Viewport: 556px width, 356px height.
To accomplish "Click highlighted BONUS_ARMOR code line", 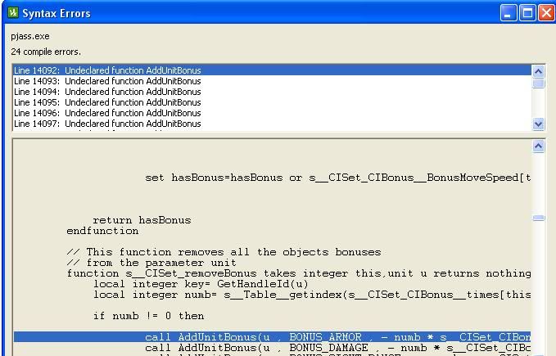I will coord(272,337).
